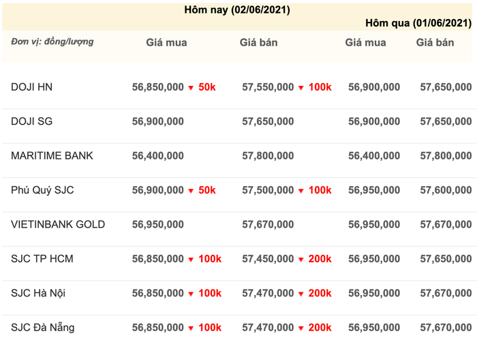
Task: Click the 100k change in SJC Đà Nẵng row
Action: click(x=210, y=328)
